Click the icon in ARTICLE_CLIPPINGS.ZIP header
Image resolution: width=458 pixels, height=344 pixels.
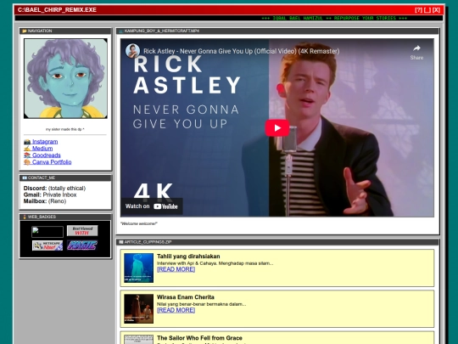coord(121,242)
